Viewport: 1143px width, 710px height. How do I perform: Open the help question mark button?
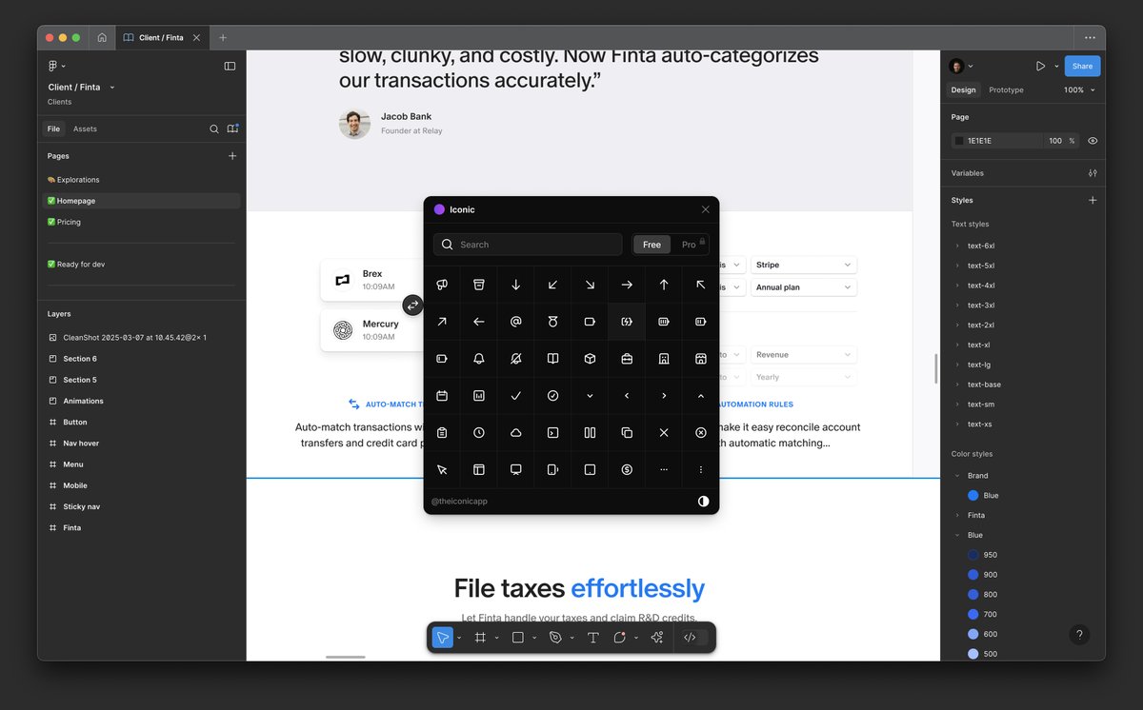pyautogui.click(x=1079, y=634)
